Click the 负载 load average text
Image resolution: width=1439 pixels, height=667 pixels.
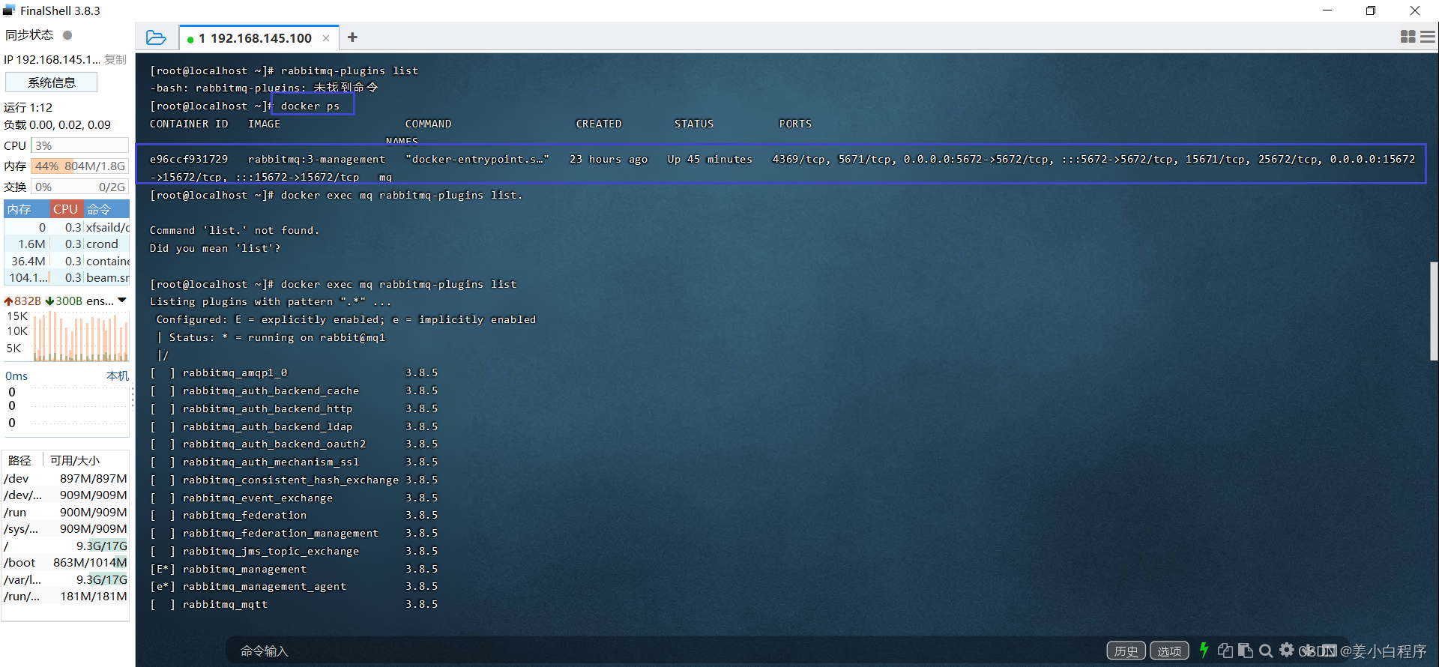(x=58, y=124)
